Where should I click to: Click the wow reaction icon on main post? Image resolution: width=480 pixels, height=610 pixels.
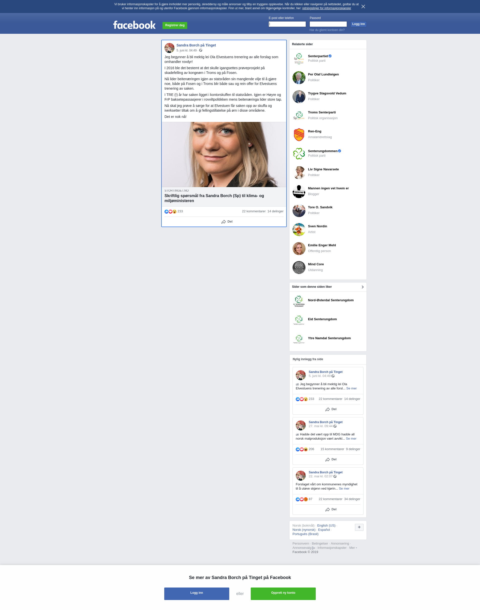pyautogui.click(x=174, y=212)
